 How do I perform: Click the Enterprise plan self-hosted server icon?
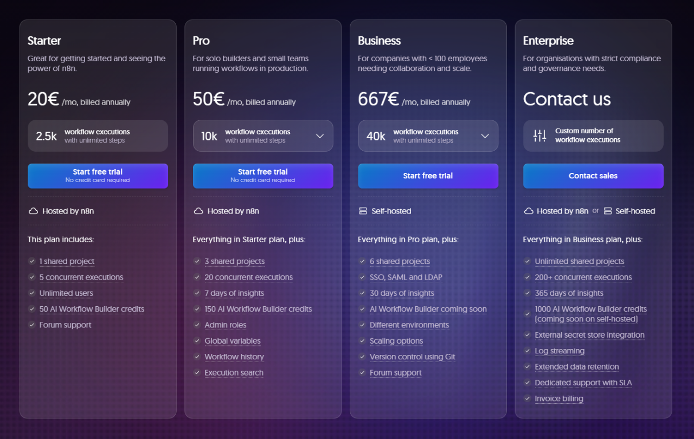coord(608,211)
